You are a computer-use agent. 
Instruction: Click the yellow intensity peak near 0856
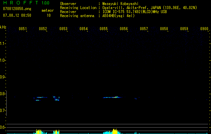(115, 131)
